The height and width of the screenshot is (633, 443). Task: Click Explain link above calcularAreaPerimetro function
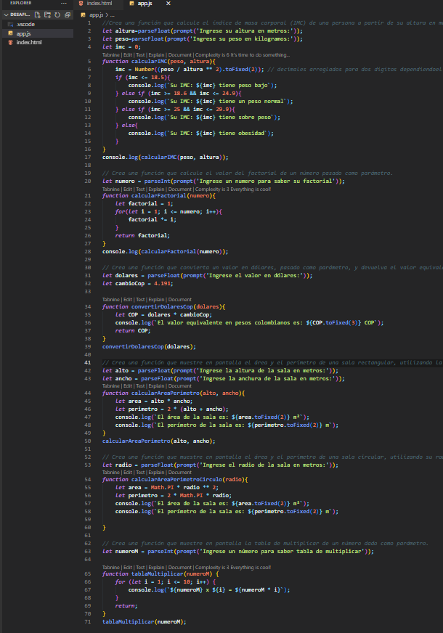(156, 386)
